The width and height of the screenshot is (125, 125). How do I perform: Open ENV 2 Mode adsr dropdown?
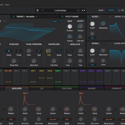[67, 119]
